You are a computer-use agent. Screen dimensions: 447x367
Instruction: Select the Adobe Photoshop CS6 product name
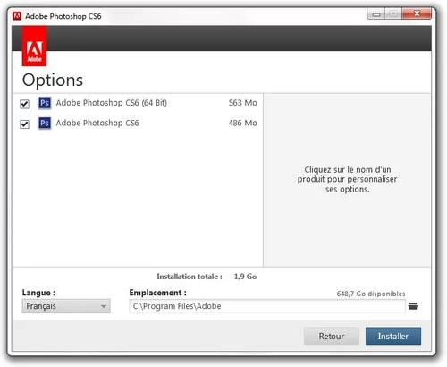(97, 123)
